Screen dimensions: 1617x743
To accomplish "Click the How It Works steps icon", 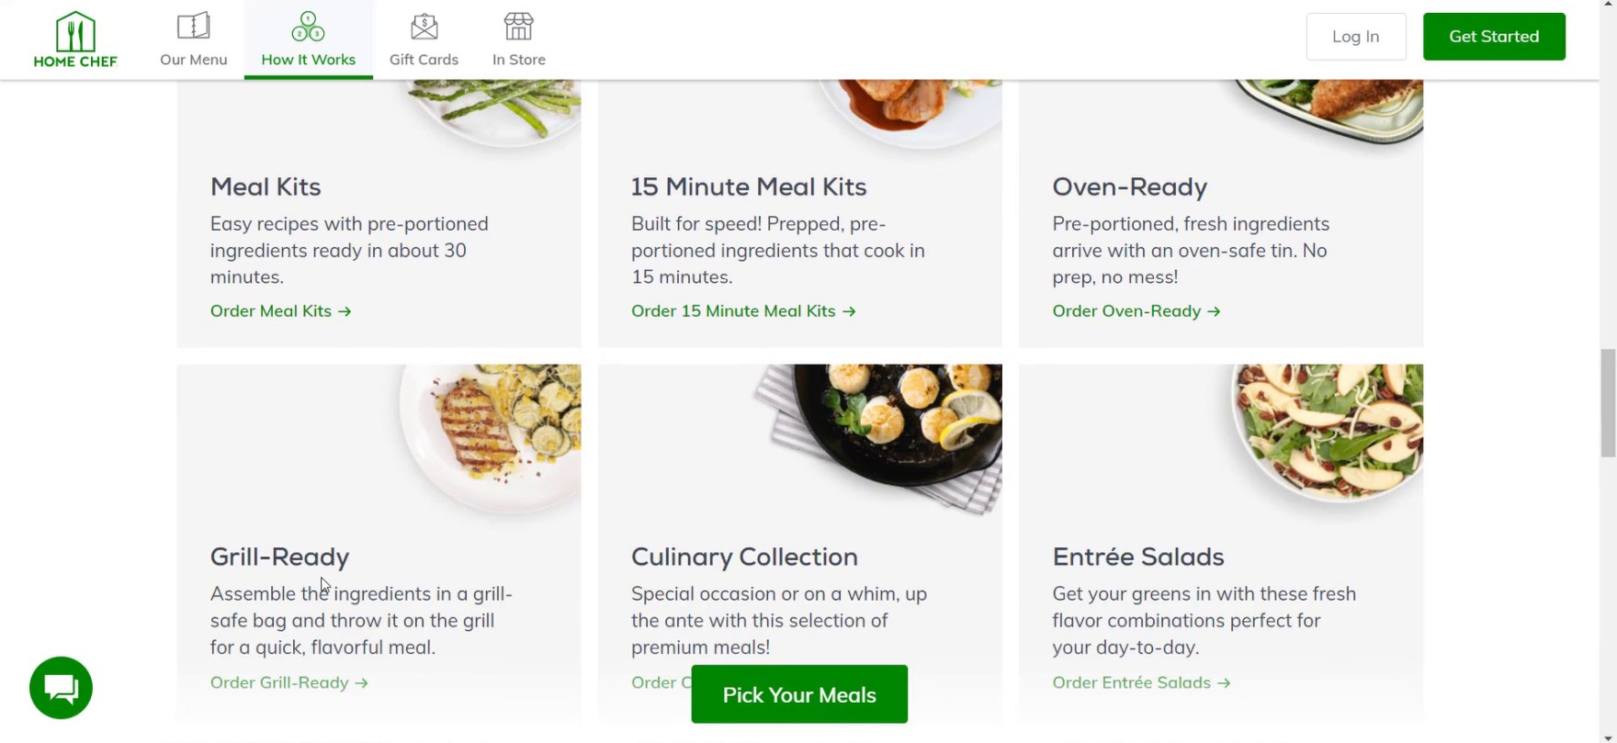I will click(x=308, y=27).
